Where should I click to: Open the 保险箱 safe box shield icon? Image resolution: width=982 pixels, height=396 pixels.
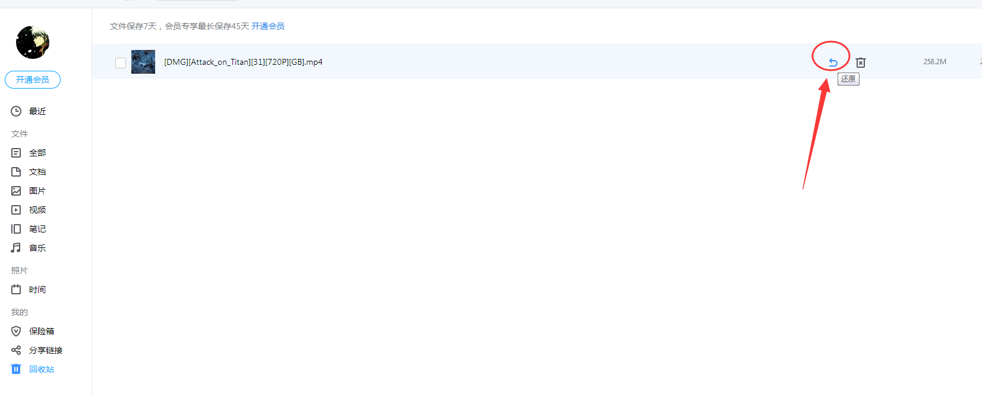click(16, 331)
